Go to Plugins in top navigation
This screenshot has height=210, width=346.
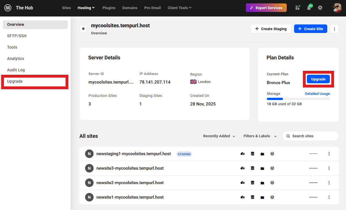click(109, 8)
